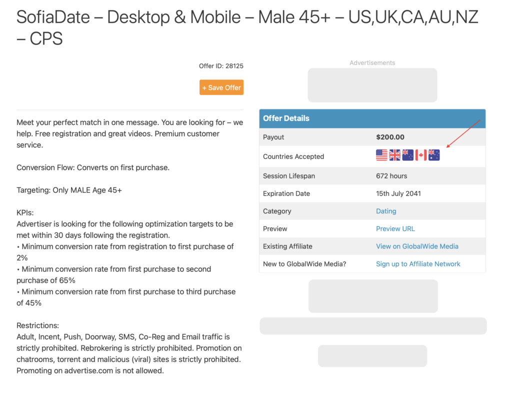Select the Australia flag icon

pos(433,155)
